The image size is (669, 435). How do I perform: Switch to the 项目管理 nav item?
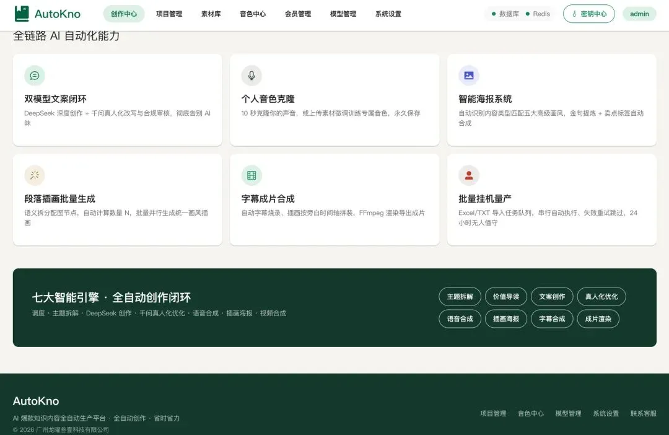(x=169, y=14)
